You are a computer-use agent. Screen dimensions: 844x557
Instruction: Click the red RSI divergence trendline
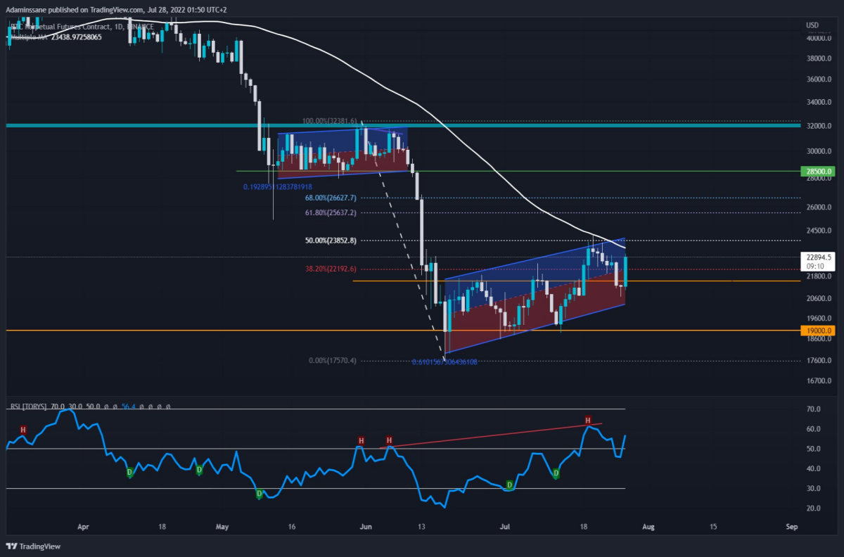[492, 435]
